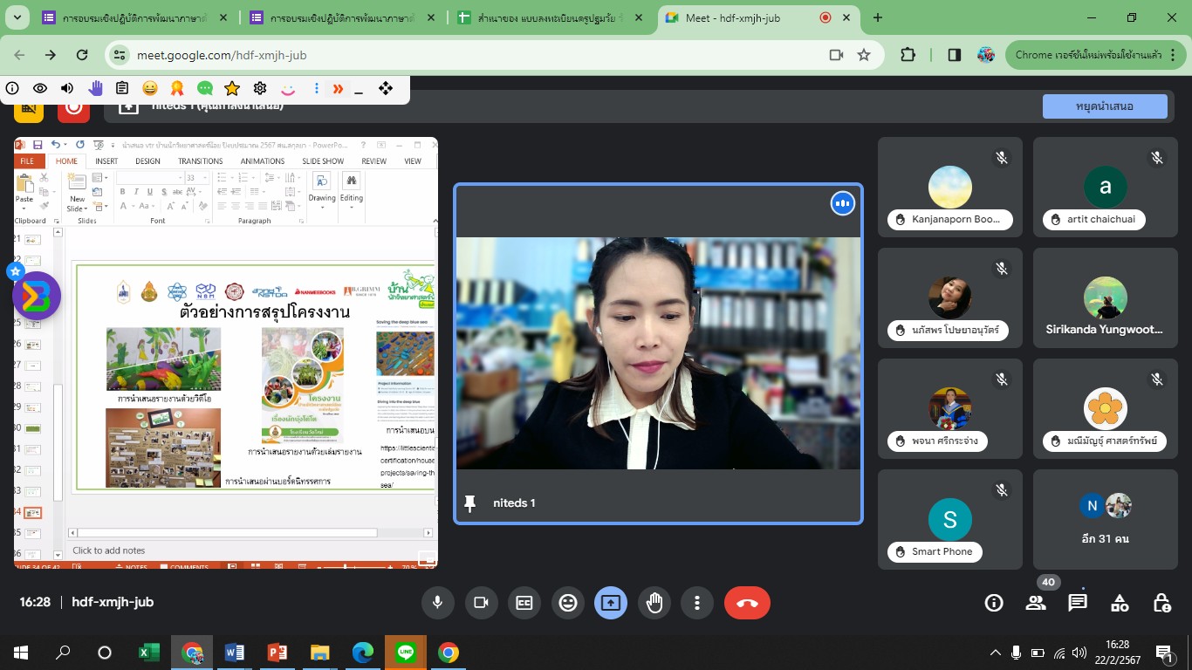Open the clipboard notes icon in extension bar
Screen dimensions: 1192x670
(x=122, y=88)
